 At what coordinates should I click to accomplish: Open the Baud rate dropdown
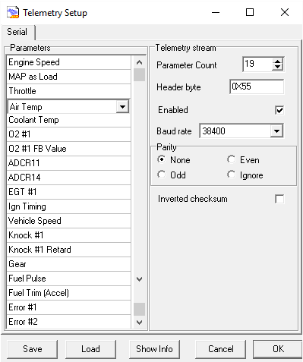(x=276, y=131)
